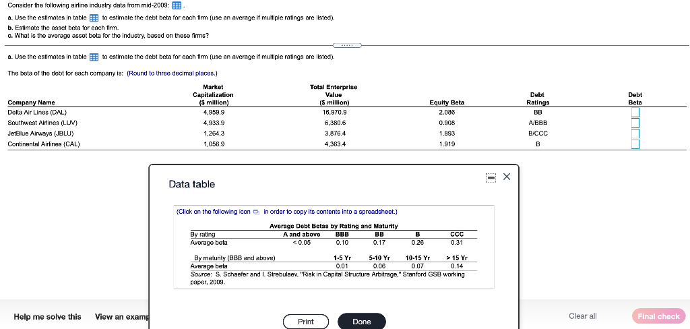The image size is (690, 329).
Task: Open table icon in question part a header
Action: click(94, 18)
